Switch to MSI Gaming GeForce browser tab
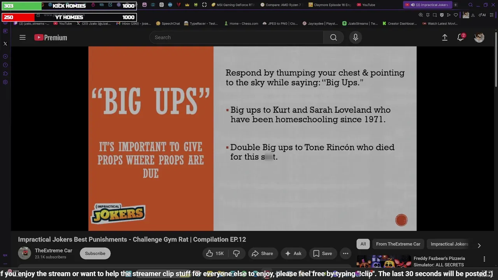The height and width of the screenshot is (280, 498). (233, 5)
